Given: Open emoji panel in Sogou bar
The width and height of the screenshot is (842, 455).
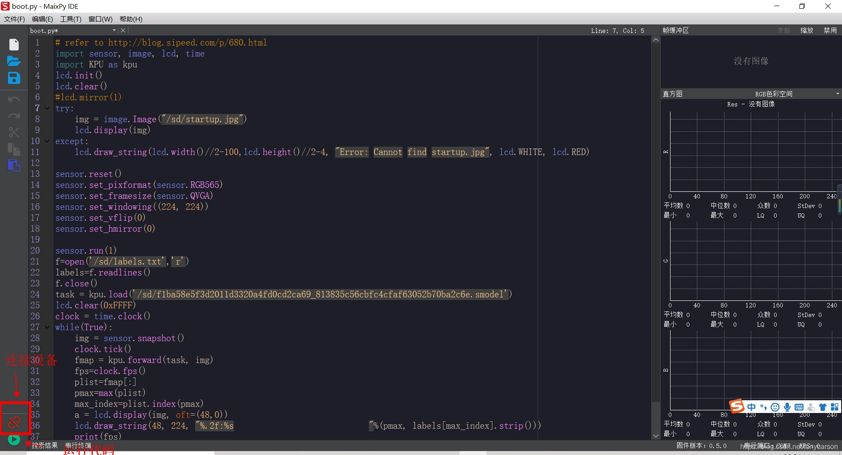Looking at the screenshot, I should point(775,407).
